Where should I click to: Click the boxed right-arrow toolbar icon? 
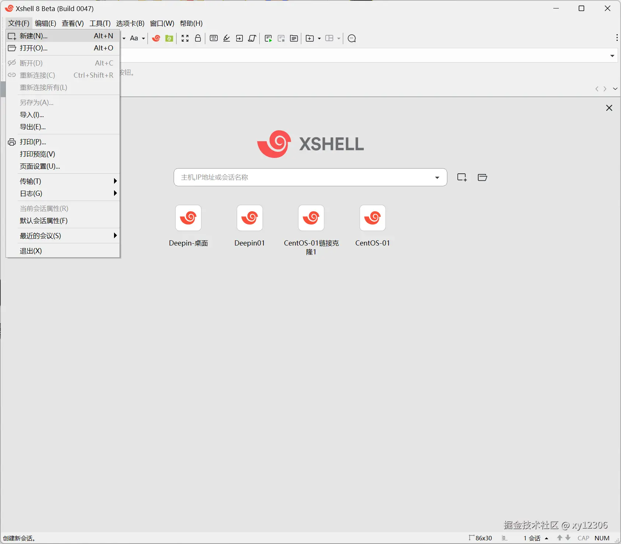point(239,38)
